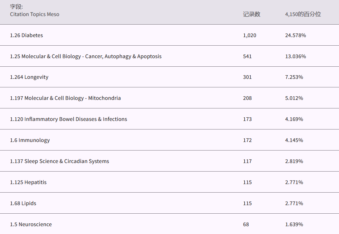The height and width of the screenshot is (234, 339).
Task: Open the 1.5 Neuroscience topic
Action: [31, 224]
